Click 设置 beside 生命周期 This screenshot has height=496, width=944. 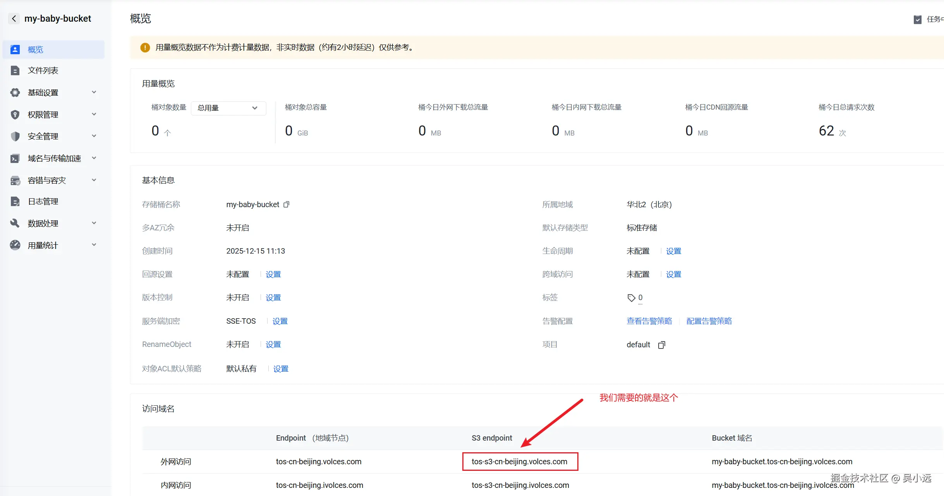tap(674, 251)
